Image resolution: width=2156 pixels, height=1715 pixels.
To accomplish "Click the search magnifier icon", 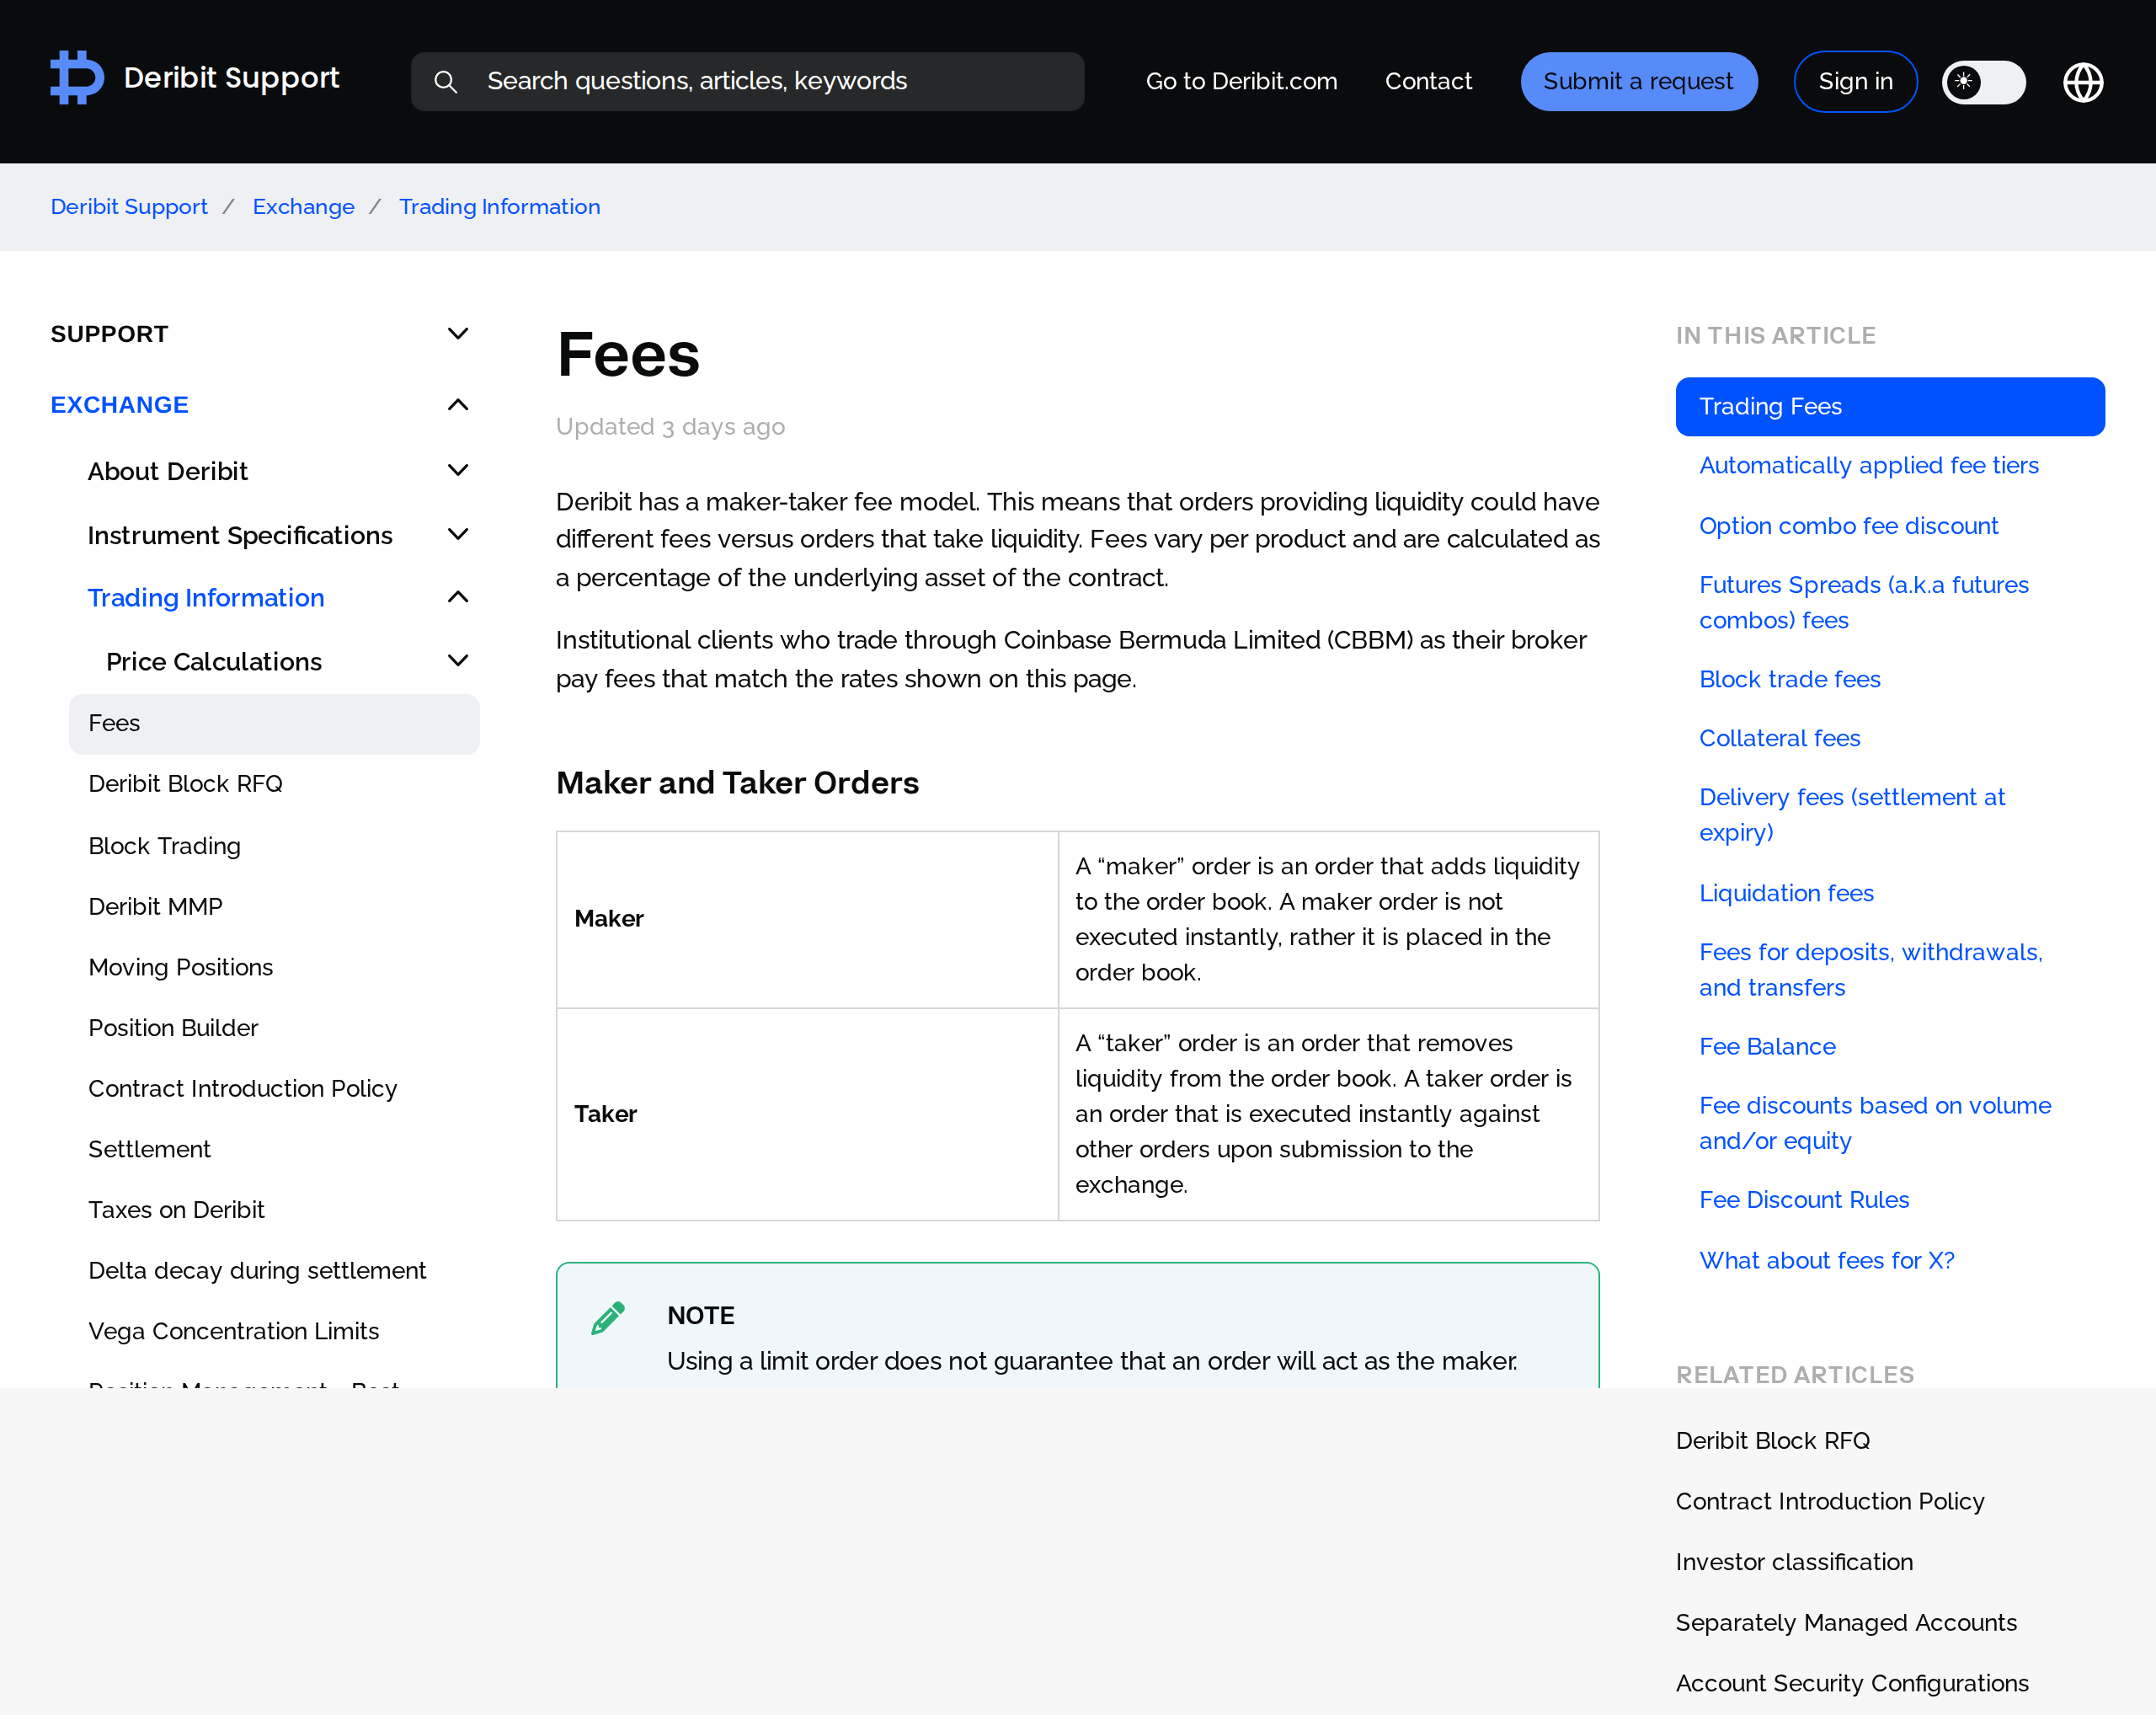I will 446,82.
